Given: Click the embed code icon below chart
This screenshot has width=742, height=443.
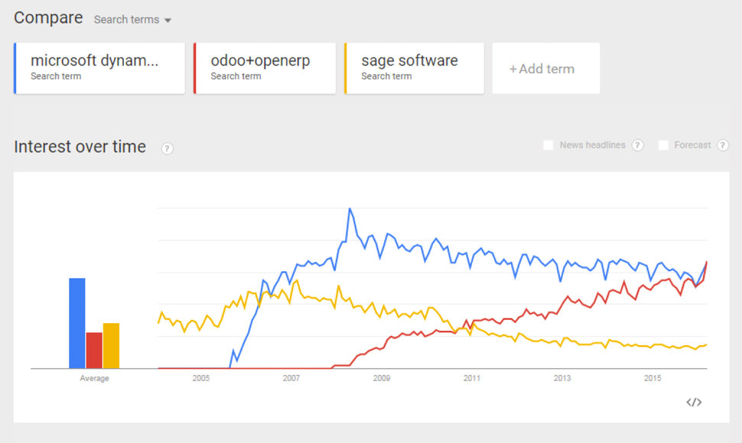Looking at the screenshot, I should pyautogui.click(x=694, y=403).
